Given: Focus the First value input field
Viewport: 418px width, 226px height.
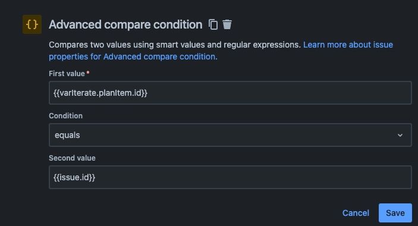Looking at the screenshot, I should [x=230, y=93].
